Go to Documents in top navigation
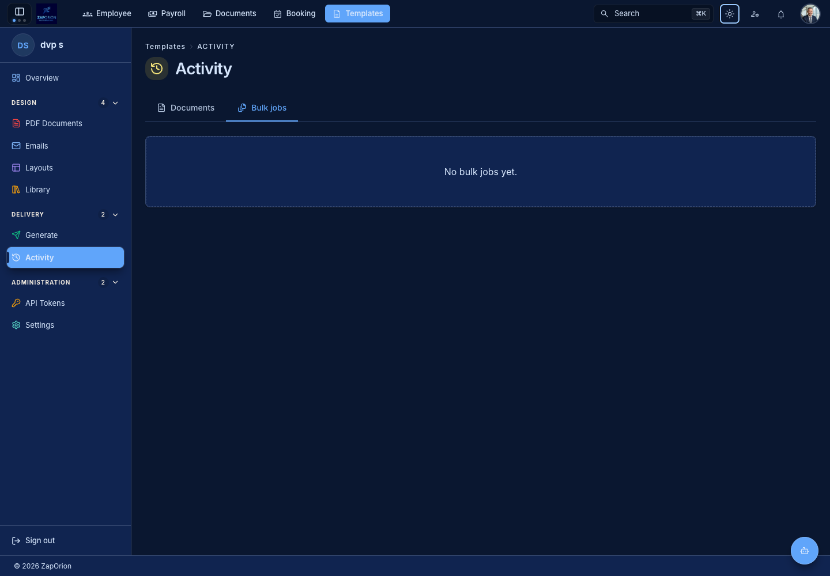Image resolution: width=830 pixels, height=576 pixels. [x=229, y=13]
